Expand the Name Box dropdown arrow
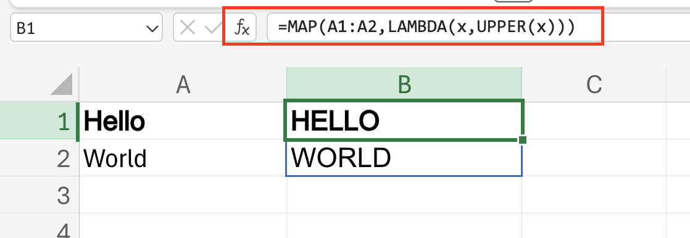The width and height of the screenshot is (690, 238). point(152,30)
